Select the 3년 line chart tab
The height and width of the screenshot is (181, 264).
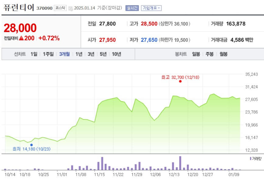tap(91, 54)
